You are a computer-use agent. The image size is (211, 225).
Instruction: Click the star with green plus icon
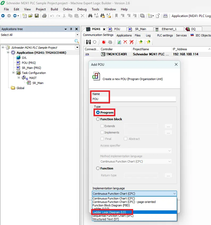click(141, 42)
